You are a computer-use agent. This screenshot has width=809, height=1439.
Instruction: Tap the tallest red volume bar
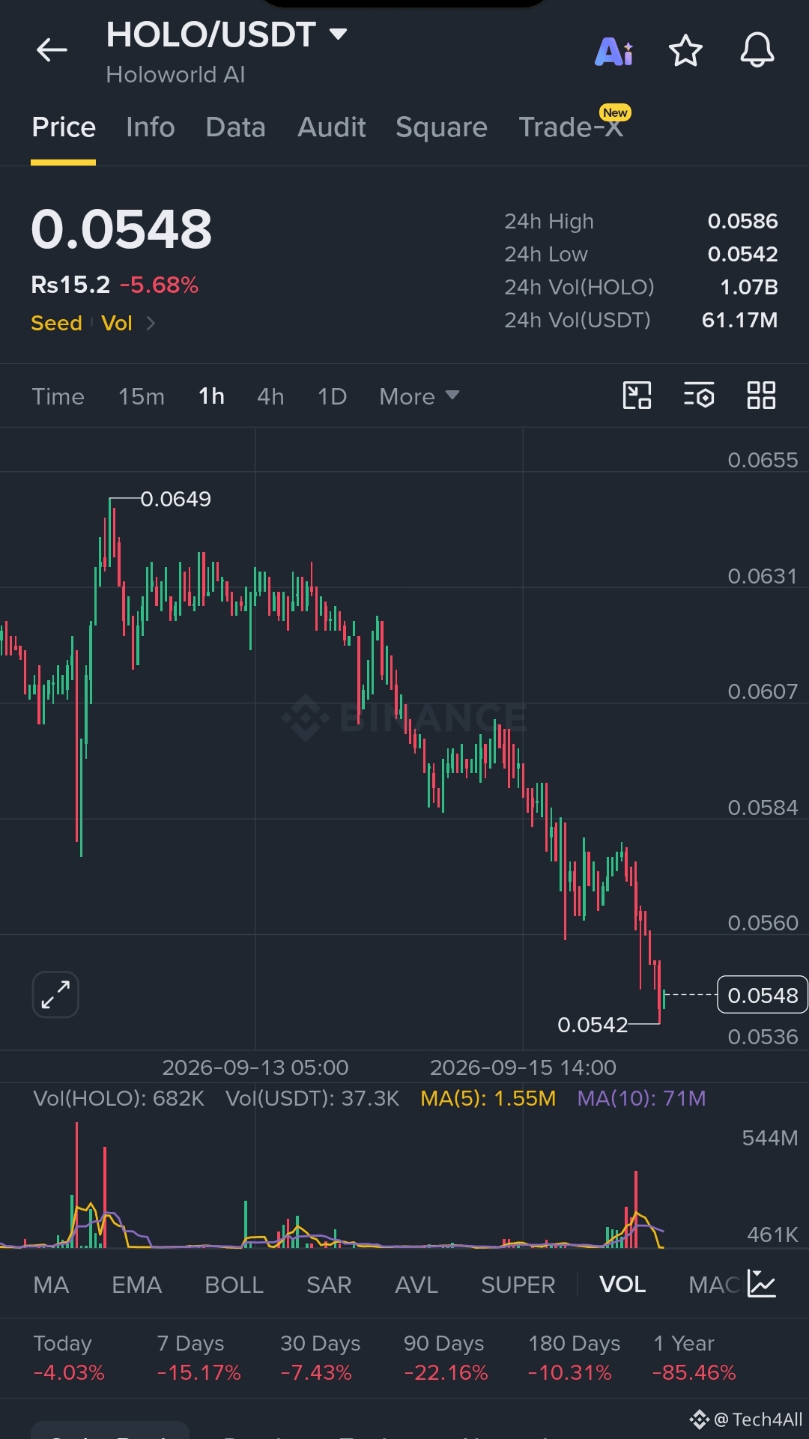(76, 1184)
